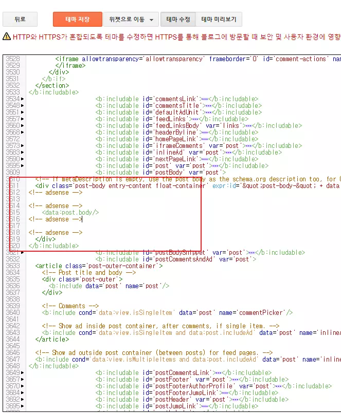The width and height of the screenshot is (341, 413).
Task: Unfold the iframeComments collapsed ellipsis marker
Action: point(248,146)
